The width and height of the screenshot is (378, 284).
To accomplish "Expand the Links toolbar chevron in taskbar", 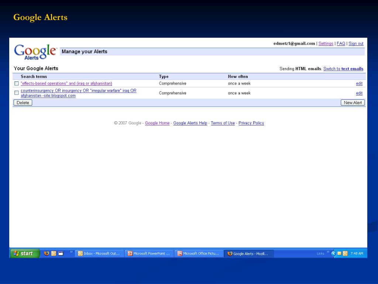I will click(328, 252).
